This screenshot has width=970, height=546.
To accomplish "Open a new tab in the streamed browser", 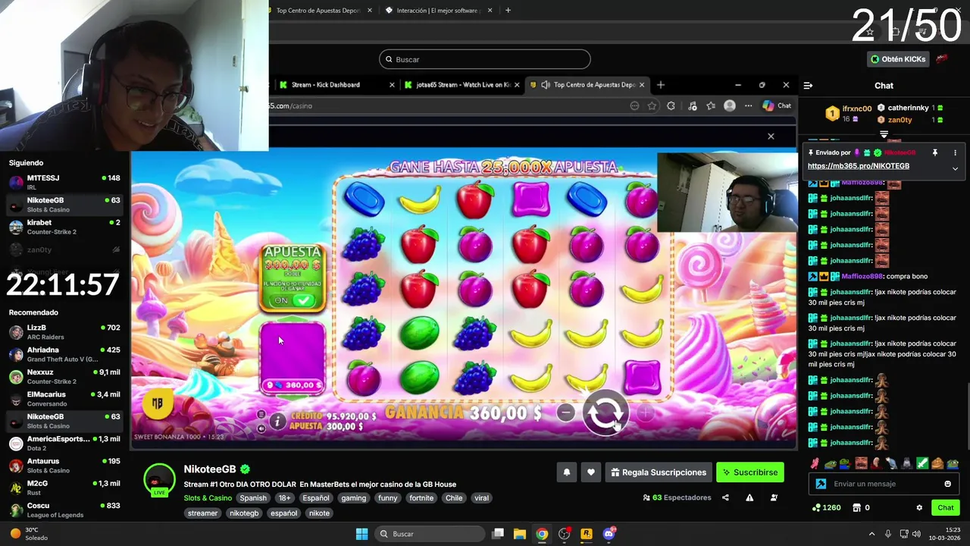I will pos(660,85).
